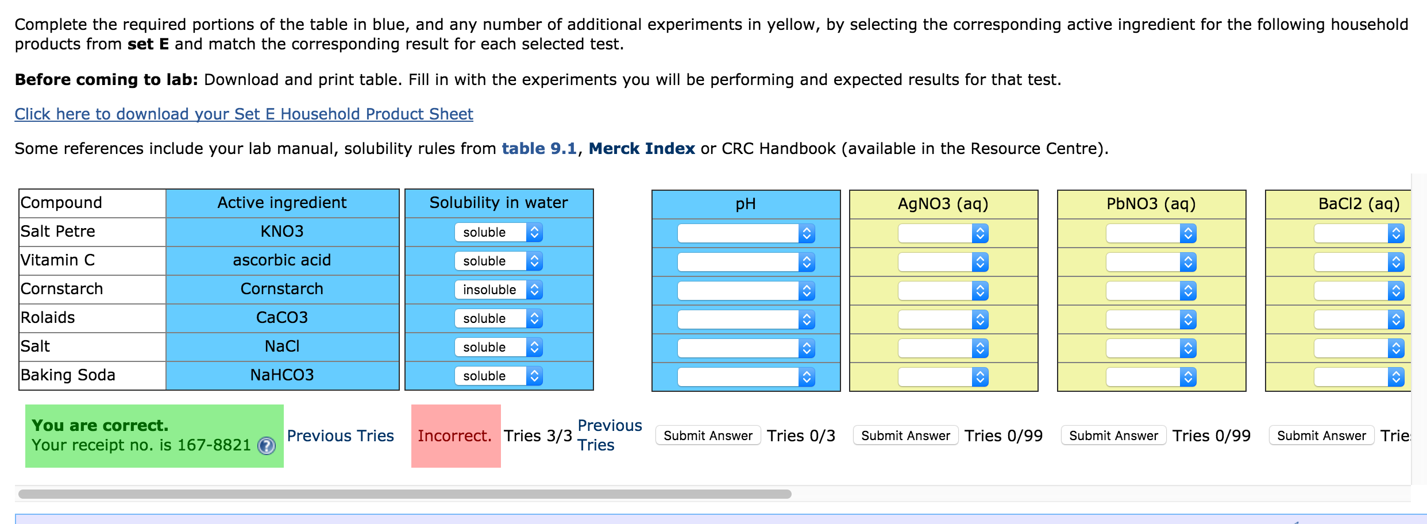Open the pH dropdown for Baking Soda
1427x524 pixels.
pyautogui.click(x=746, y=377)
